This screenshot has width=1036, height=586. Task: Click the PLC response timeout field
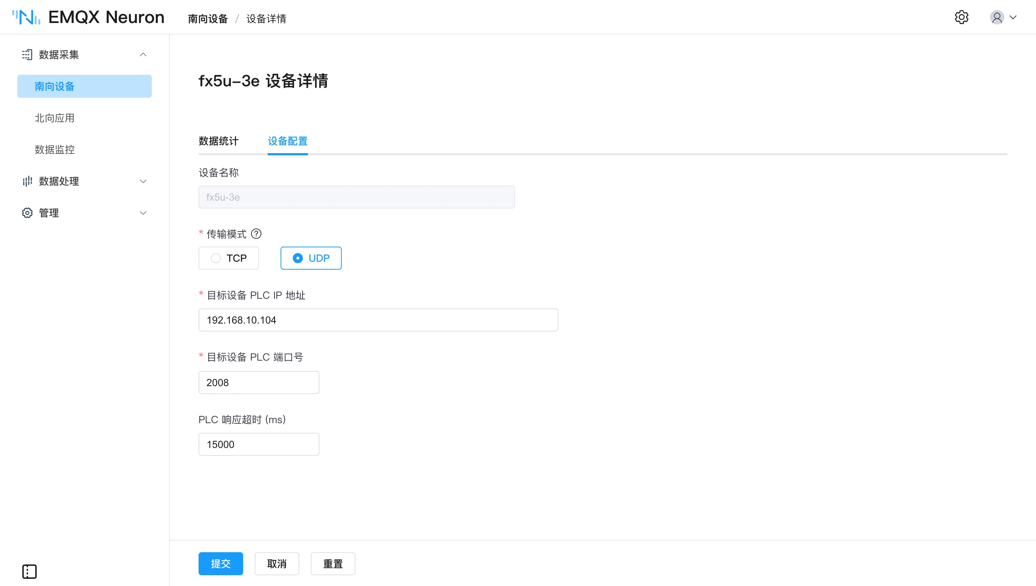click(259, 444)
